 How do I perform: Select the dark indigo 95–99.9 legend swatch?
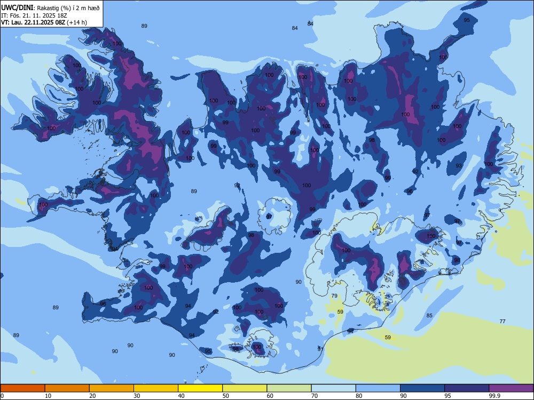[x=467, y=388]
